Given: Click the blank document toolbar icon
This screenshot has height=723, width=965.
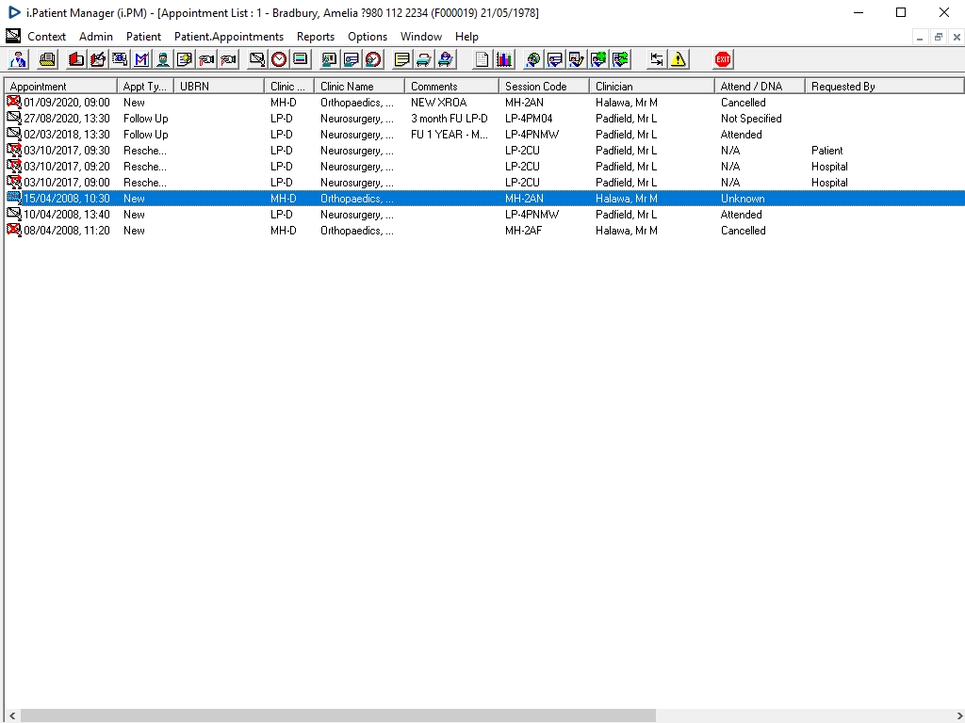Looking at the screenshot, I should [x=482, y=59].
